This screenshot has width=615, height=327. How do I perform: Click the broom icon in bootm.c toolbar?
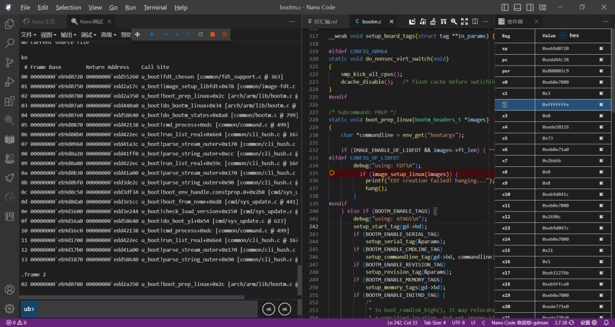[433, 22]
